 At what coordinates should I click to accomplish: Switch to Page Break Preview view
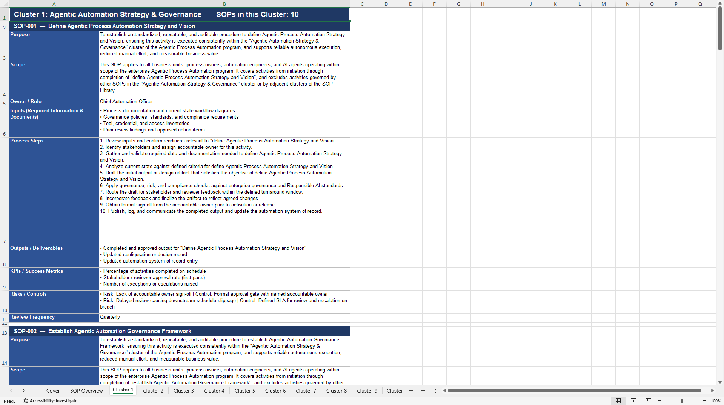(x=649, y=401)
